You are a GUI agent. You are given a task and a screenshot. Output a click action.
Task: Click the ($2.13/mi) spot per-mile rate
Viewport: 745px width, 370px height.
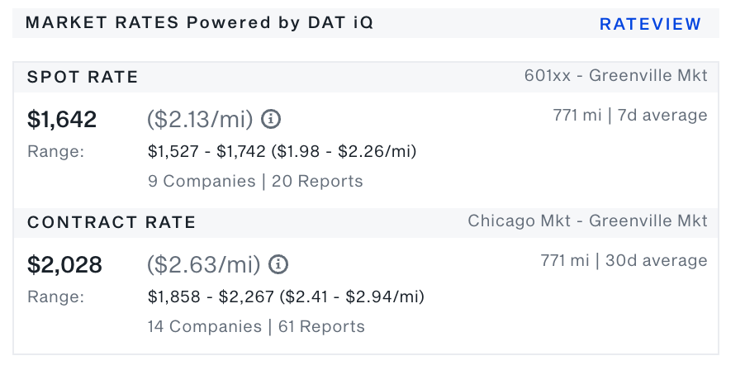click(200, 119)
